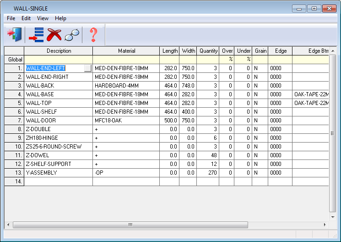This screenshot has height=242, width=341.
Task: Click the ZH180-HINGE description cell
Action: click(59, 138)
